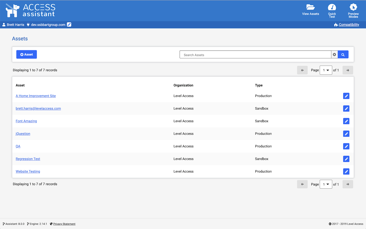Click bottom pagination previous arrow
Image resolution: width=366 pixels, height=229 pixels.
302,184
